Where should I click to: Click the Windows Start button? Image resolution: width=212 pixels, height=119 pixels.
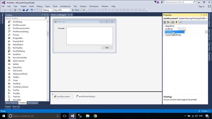click(x=4, y=116)
